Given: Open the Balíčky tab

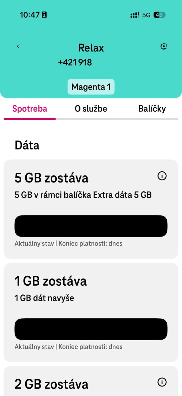Looking at the screenshot, I should point(152,109).
